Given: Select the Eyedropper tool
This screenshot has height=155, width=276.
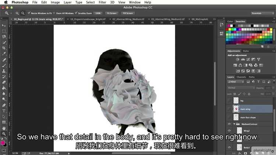Looking at the screenshot, I should 4,54.
